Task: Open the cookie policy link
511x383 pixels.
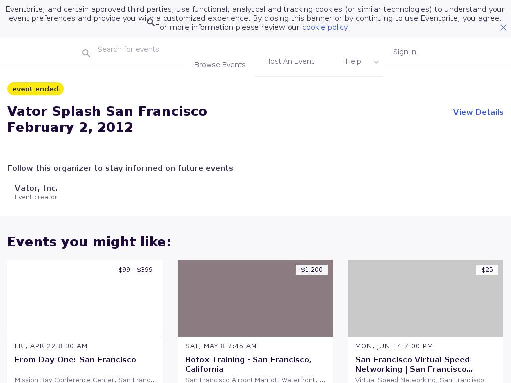Action: click(x=325, y=27)
